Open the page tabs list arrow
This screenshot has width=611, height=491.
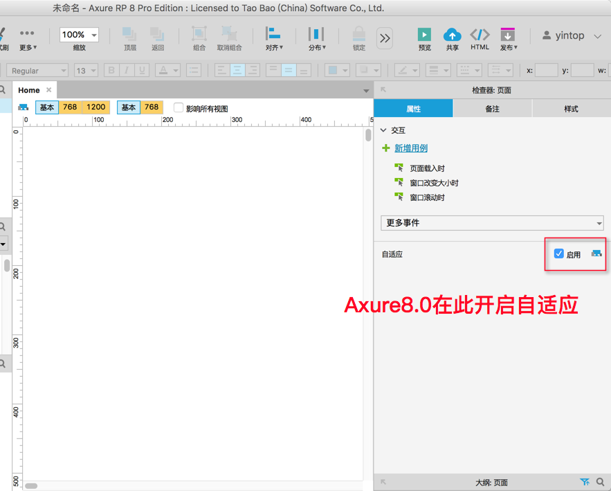tap(366, 91)
